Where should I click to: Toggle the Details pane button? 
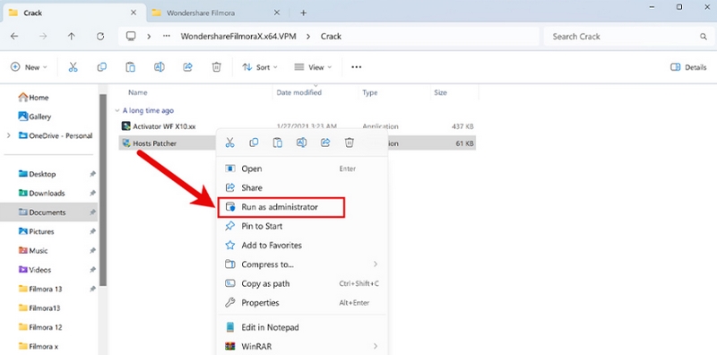coord(688,67)
